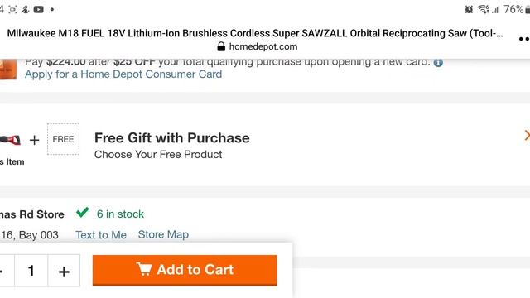Select the dashed FREE gift placeholder box

coord(63,139)
